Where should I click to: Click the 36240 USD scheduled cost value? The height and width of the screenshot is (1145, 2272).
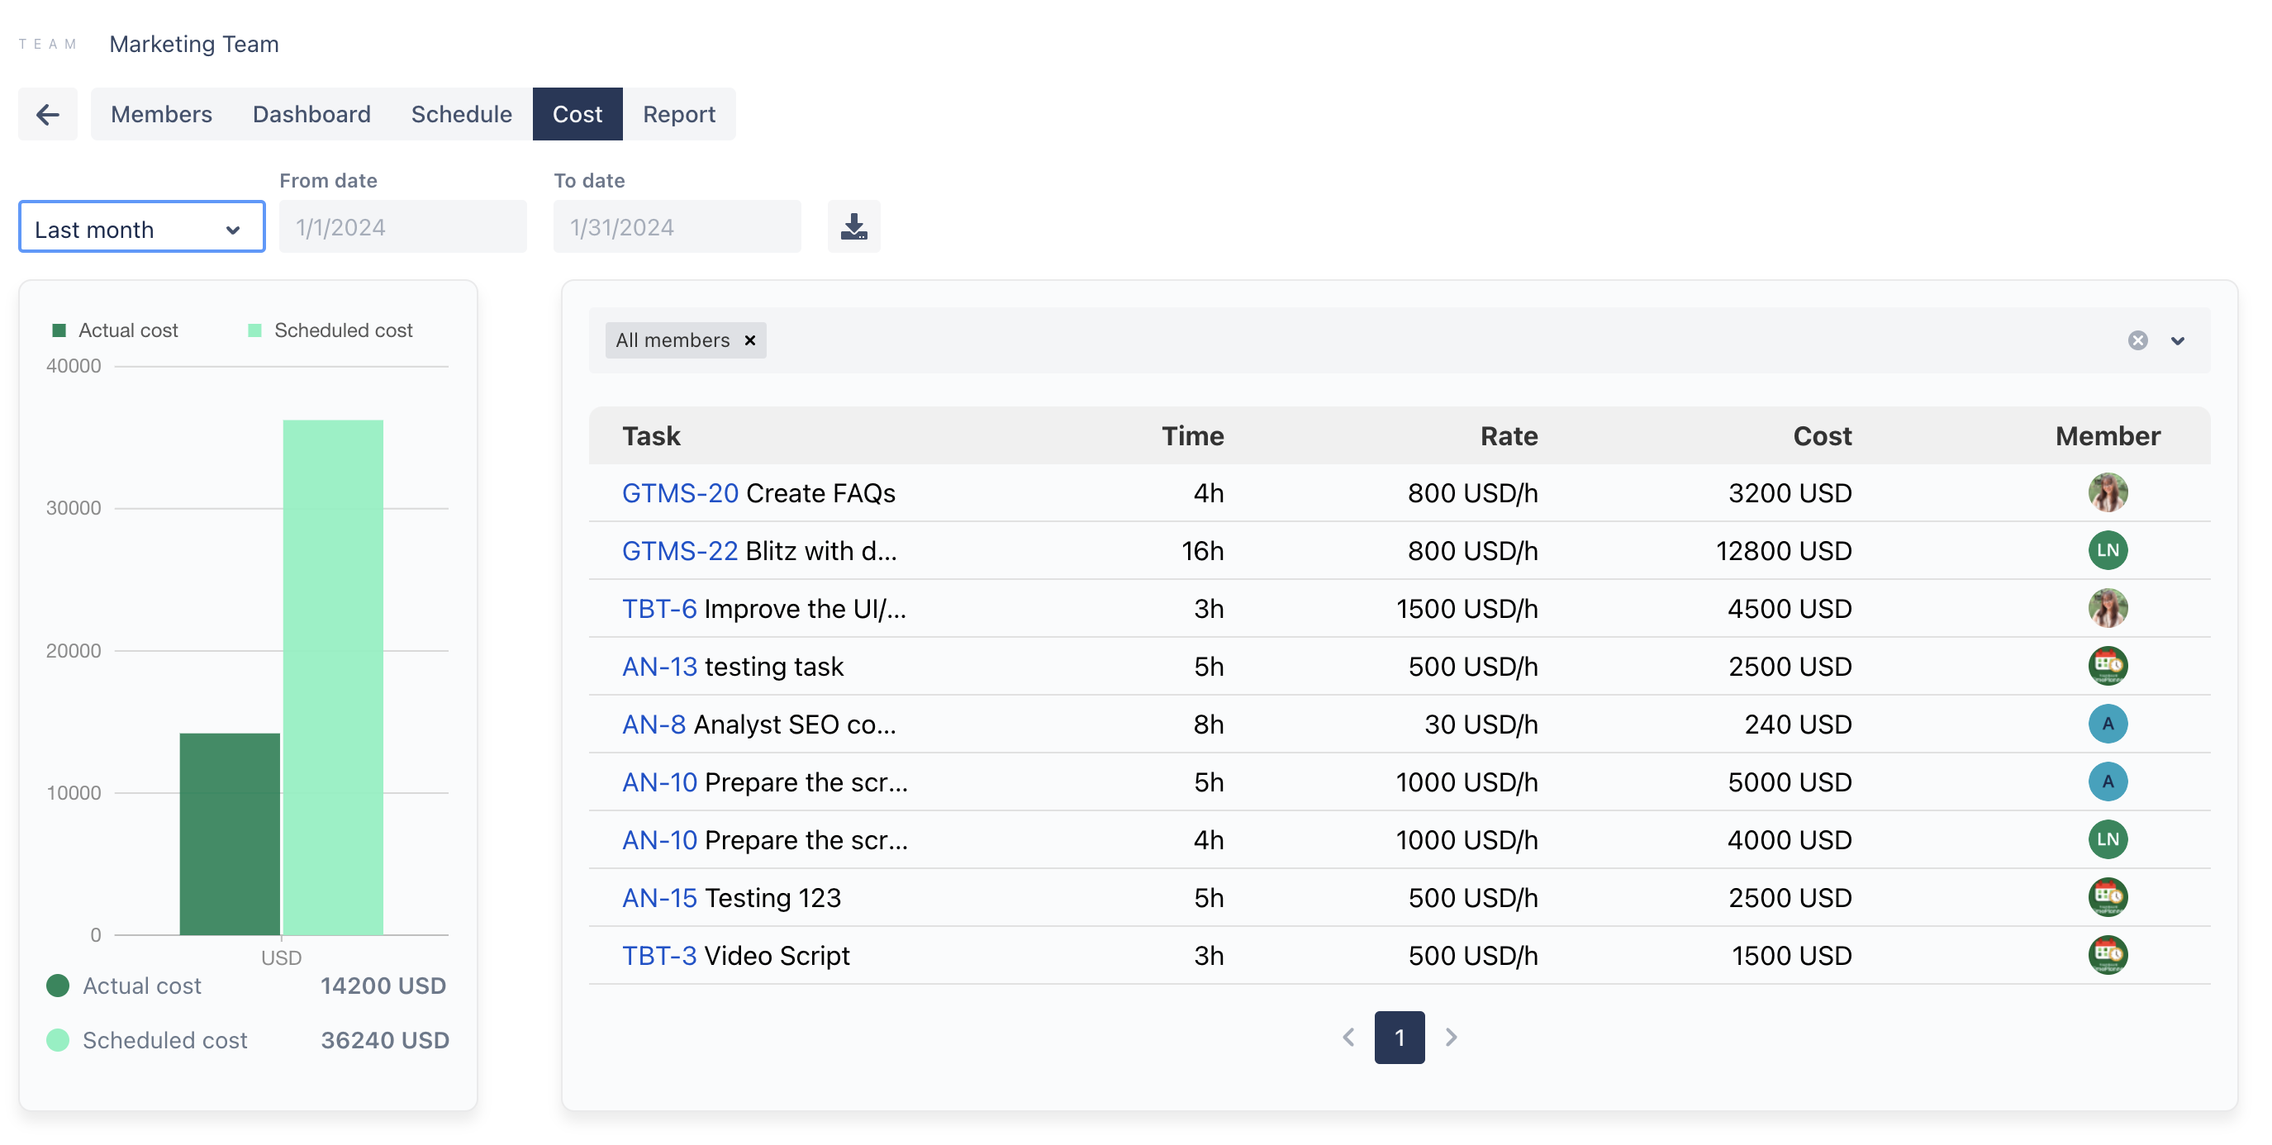point(384,1040)
